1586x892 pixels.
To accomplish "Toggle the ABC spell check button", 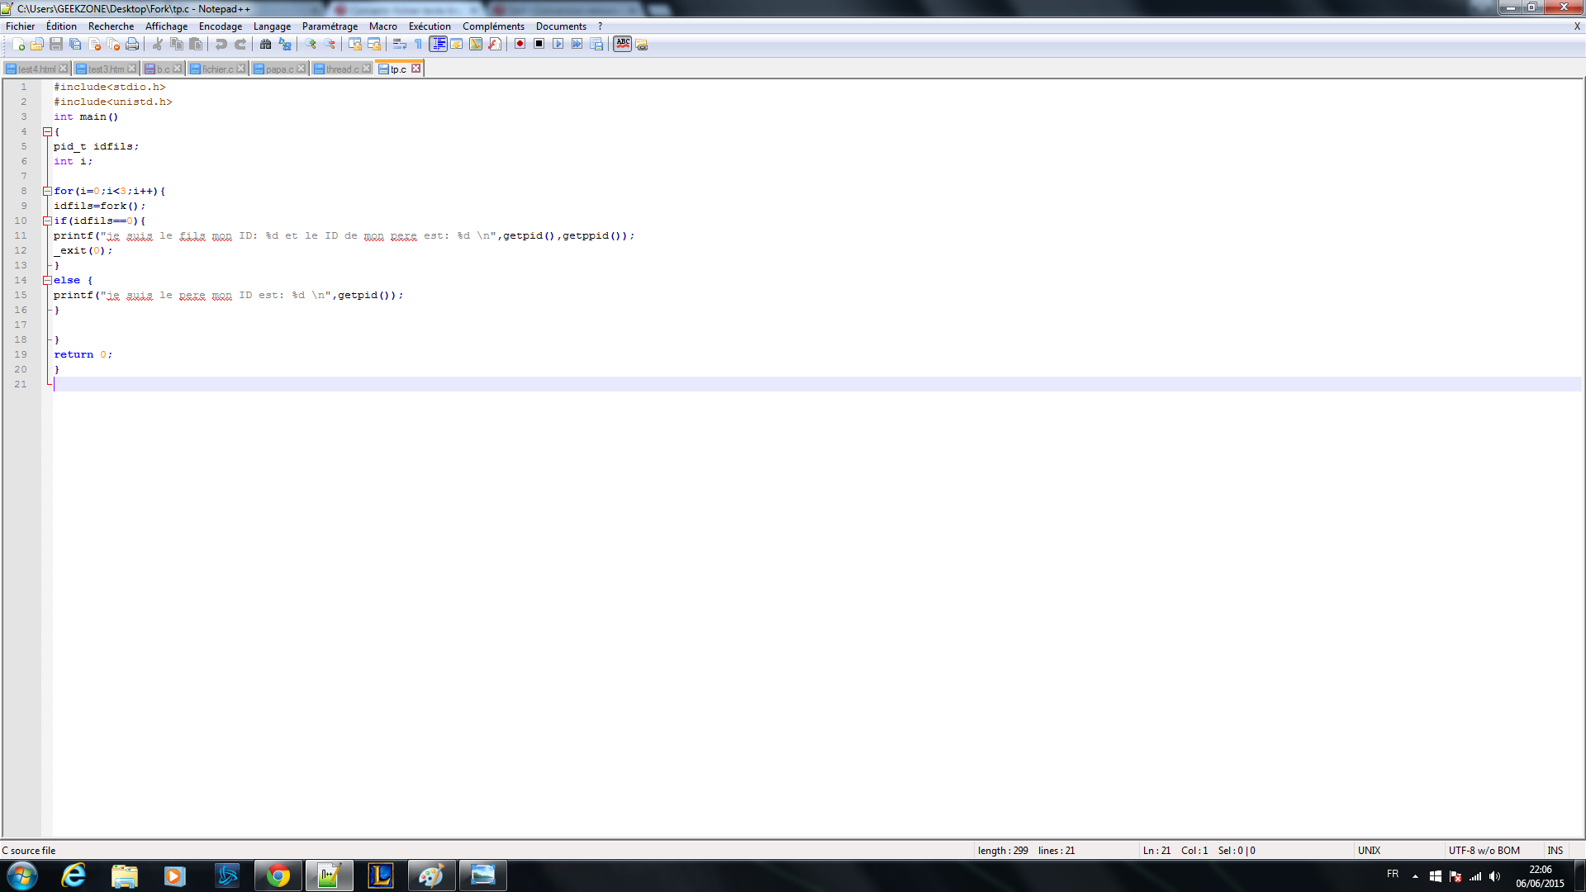I will coord(623,45).
